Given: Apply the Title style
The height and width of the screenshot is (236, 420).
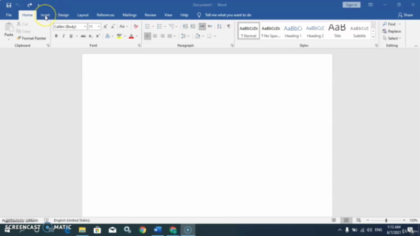Looking at the screenshot, I should (337, 31).
